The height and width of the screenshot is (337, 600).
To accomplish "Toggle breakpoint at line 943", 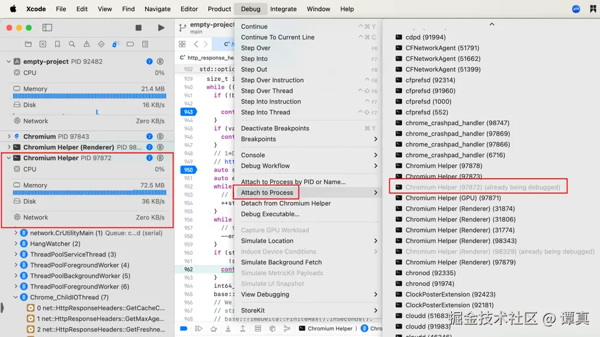I will (x=188, y=112).
